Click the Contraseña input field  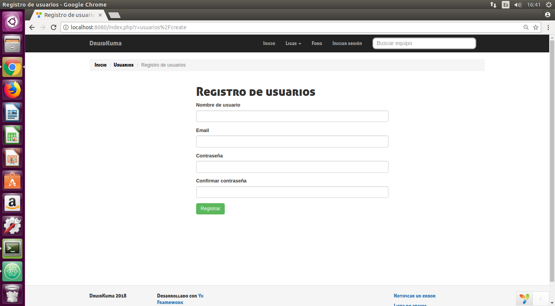(292, 167)
